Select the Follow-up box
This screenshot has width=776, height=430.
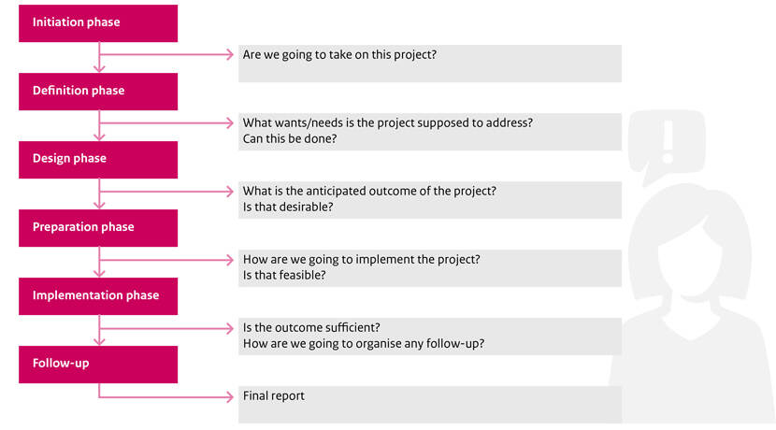point(98,365)
